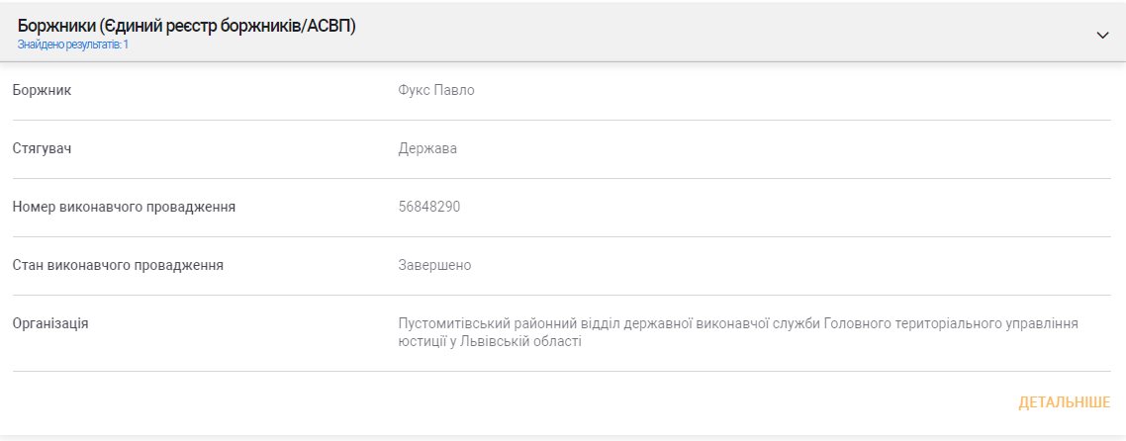Click 'АСВП' in the section header
The image size is (1126, 441).
coord(328,26)
